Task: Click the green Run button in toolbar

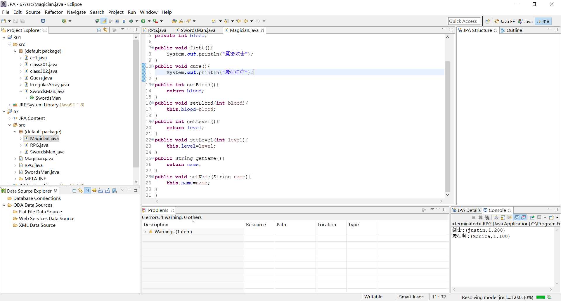Action: [x=143, y=21]
